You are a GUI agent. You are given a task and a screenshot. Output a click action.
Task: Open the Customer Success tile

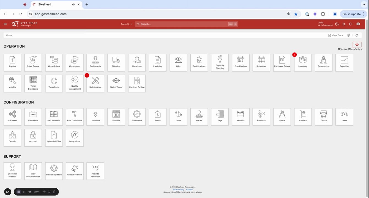coord(12,171)
